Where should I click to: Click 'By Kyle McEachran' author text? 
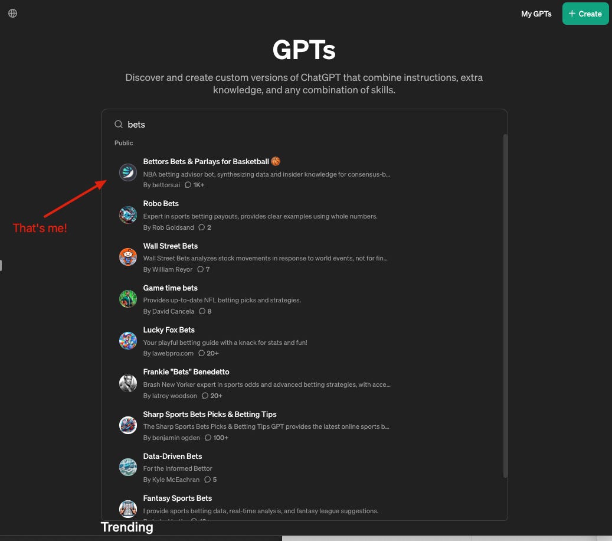click(171, 480)
